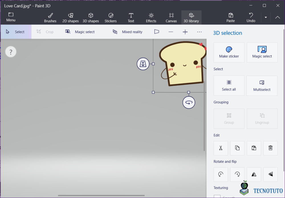
Task: Undo the last action
Action: click(251, 18)
